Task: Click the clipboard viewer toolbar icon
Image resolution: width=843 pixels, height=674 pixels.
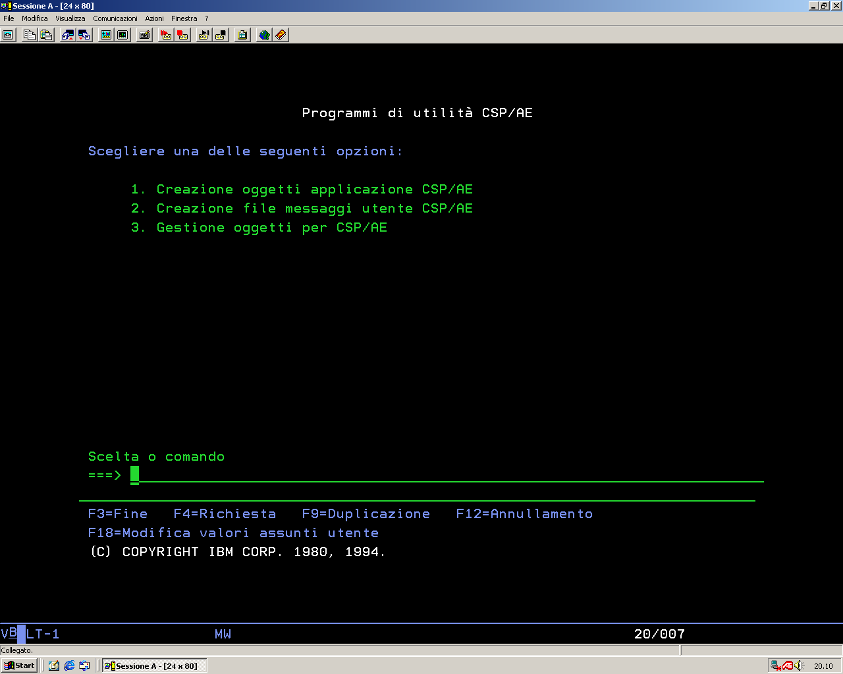Action: tap(242, 35)
